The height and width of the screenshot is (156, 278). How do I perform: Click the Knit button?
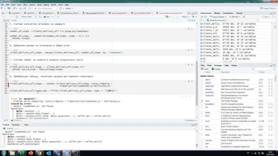(x=47, y=17)
